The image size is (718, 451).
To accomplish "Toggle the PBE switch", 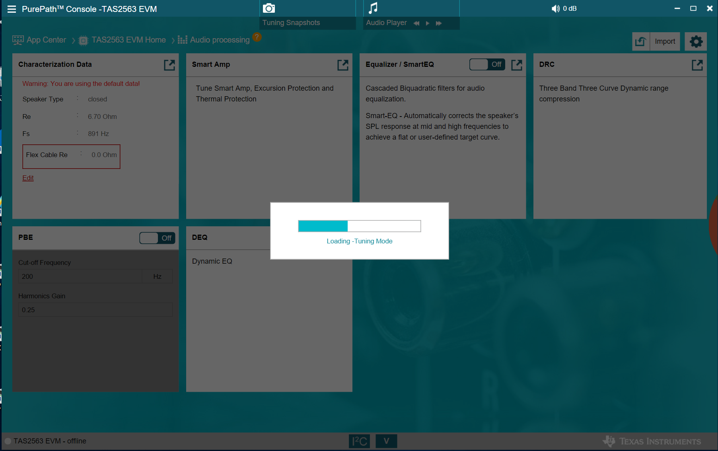I will (157, 238).
